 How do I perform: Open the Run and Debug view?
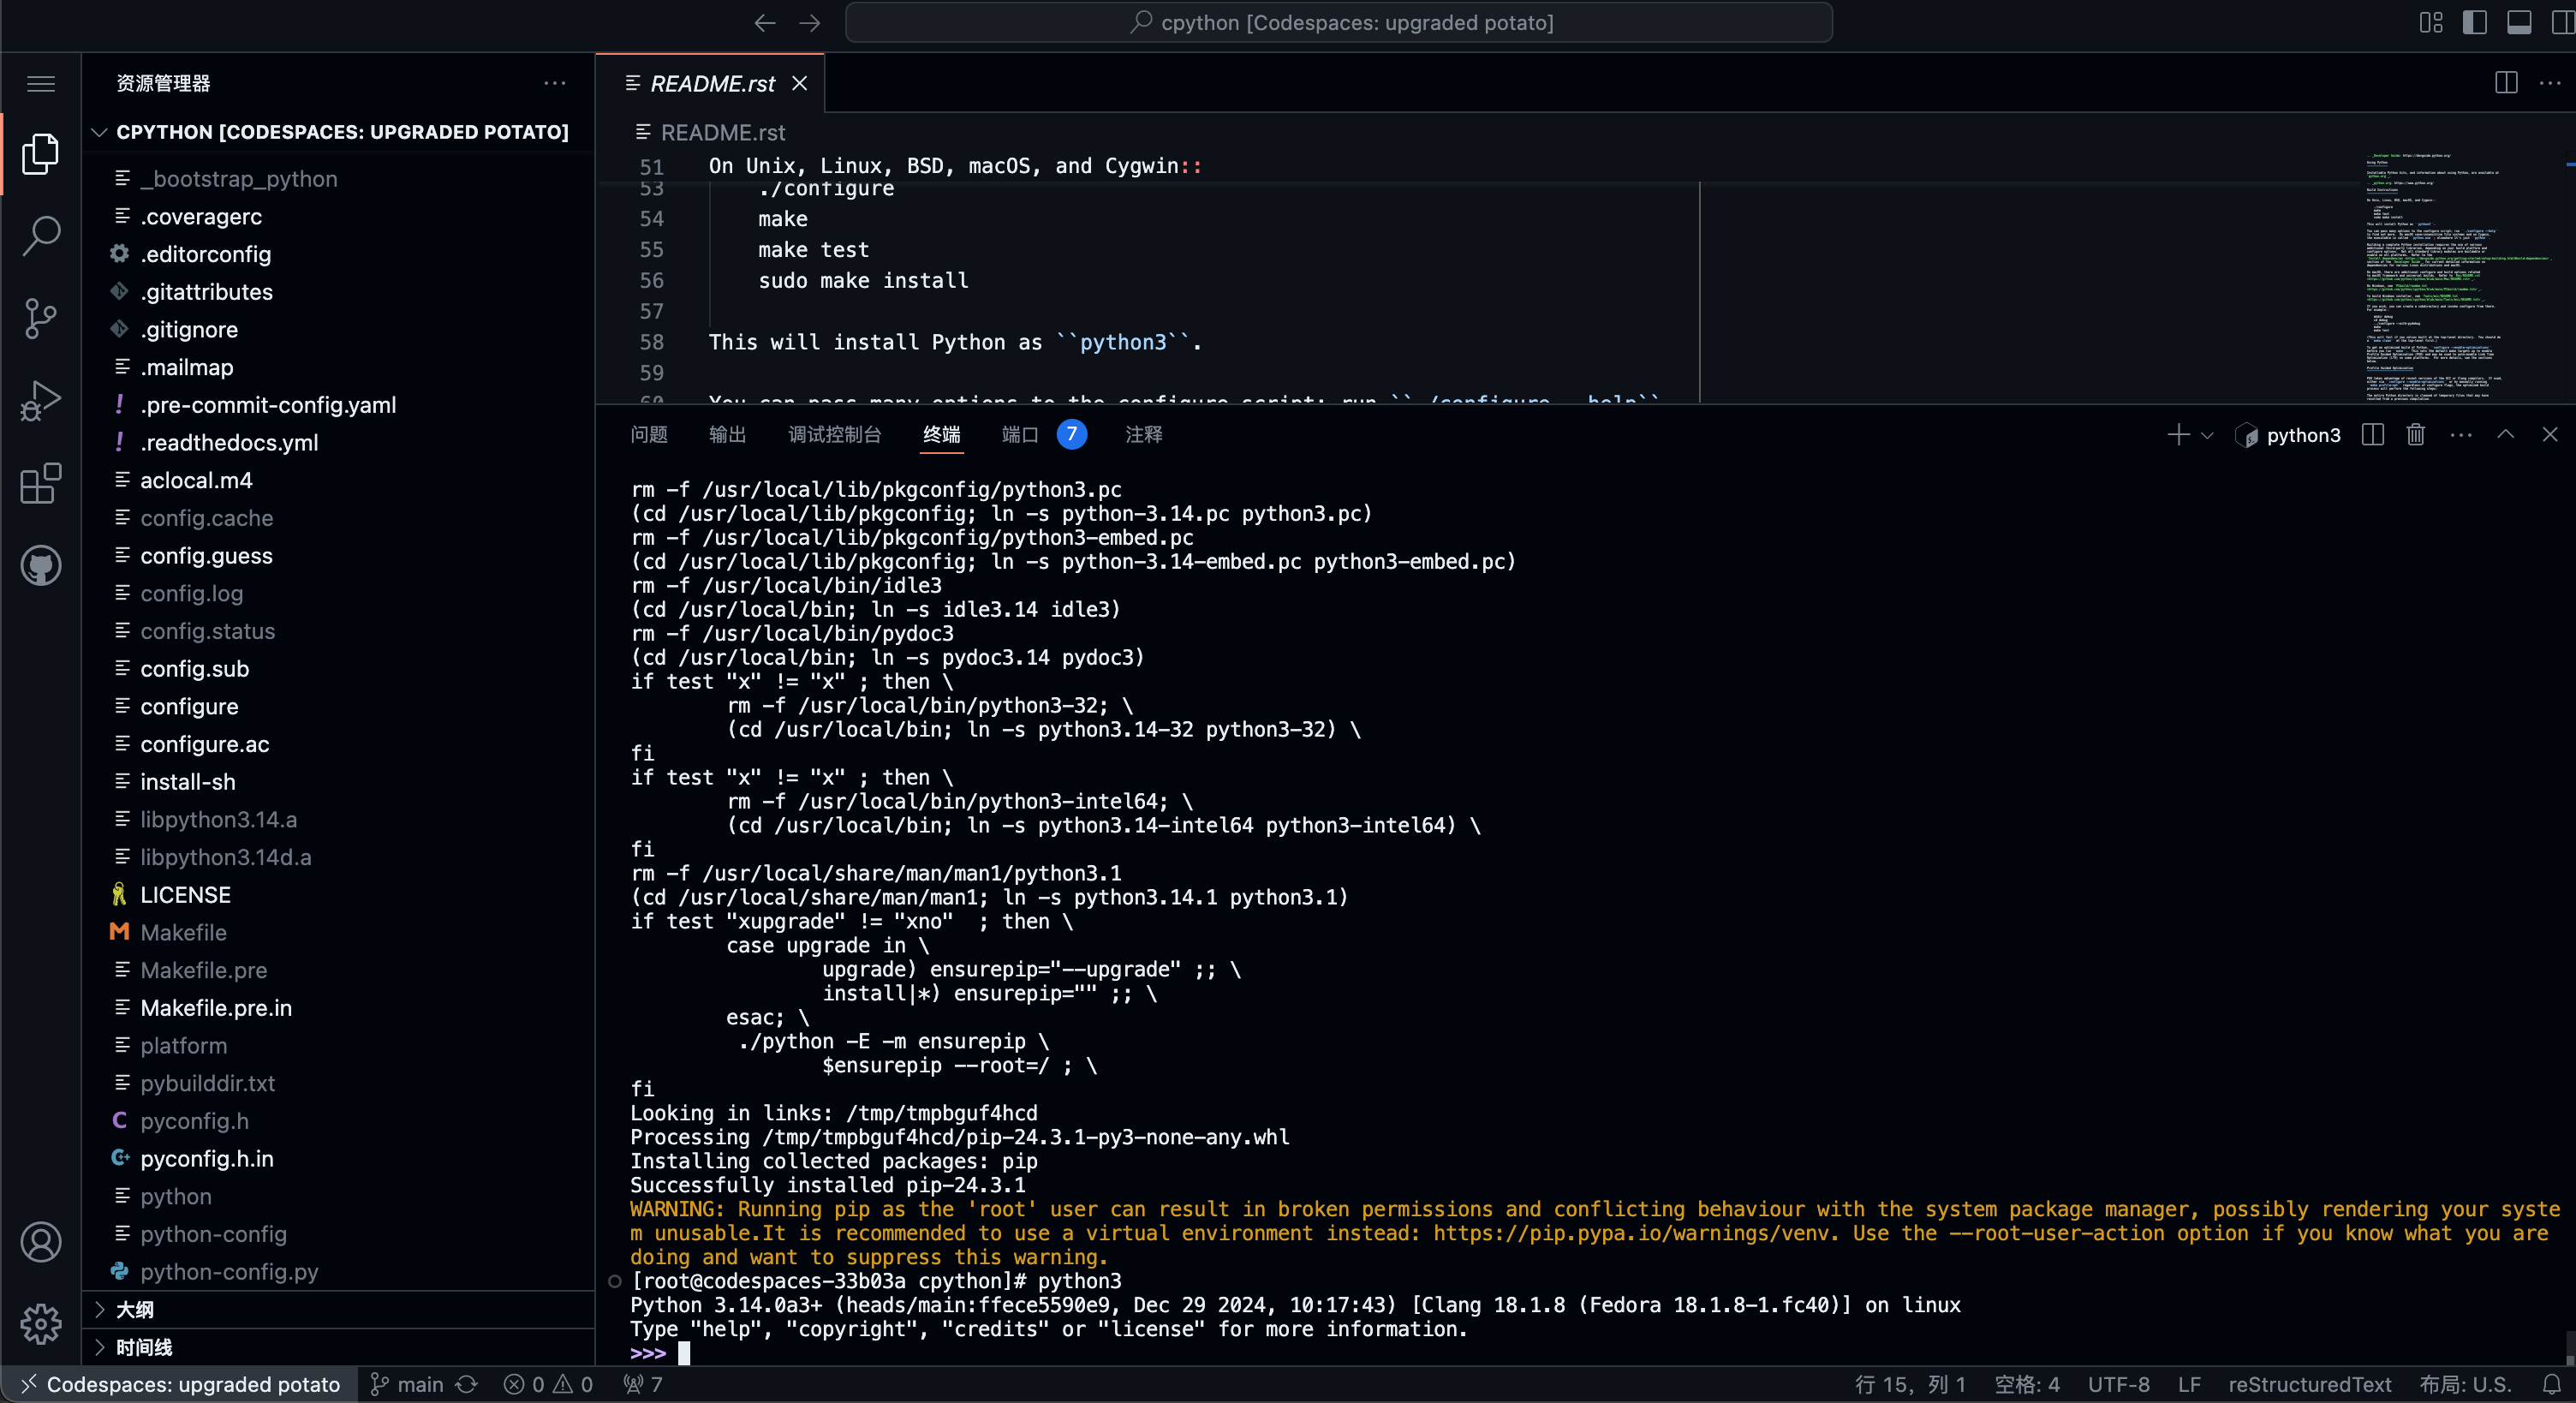point(41,401)
